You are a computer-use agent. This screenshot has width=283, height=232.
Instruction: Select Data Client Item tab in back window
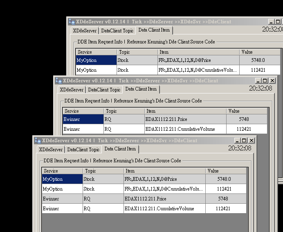pos(154,30)
